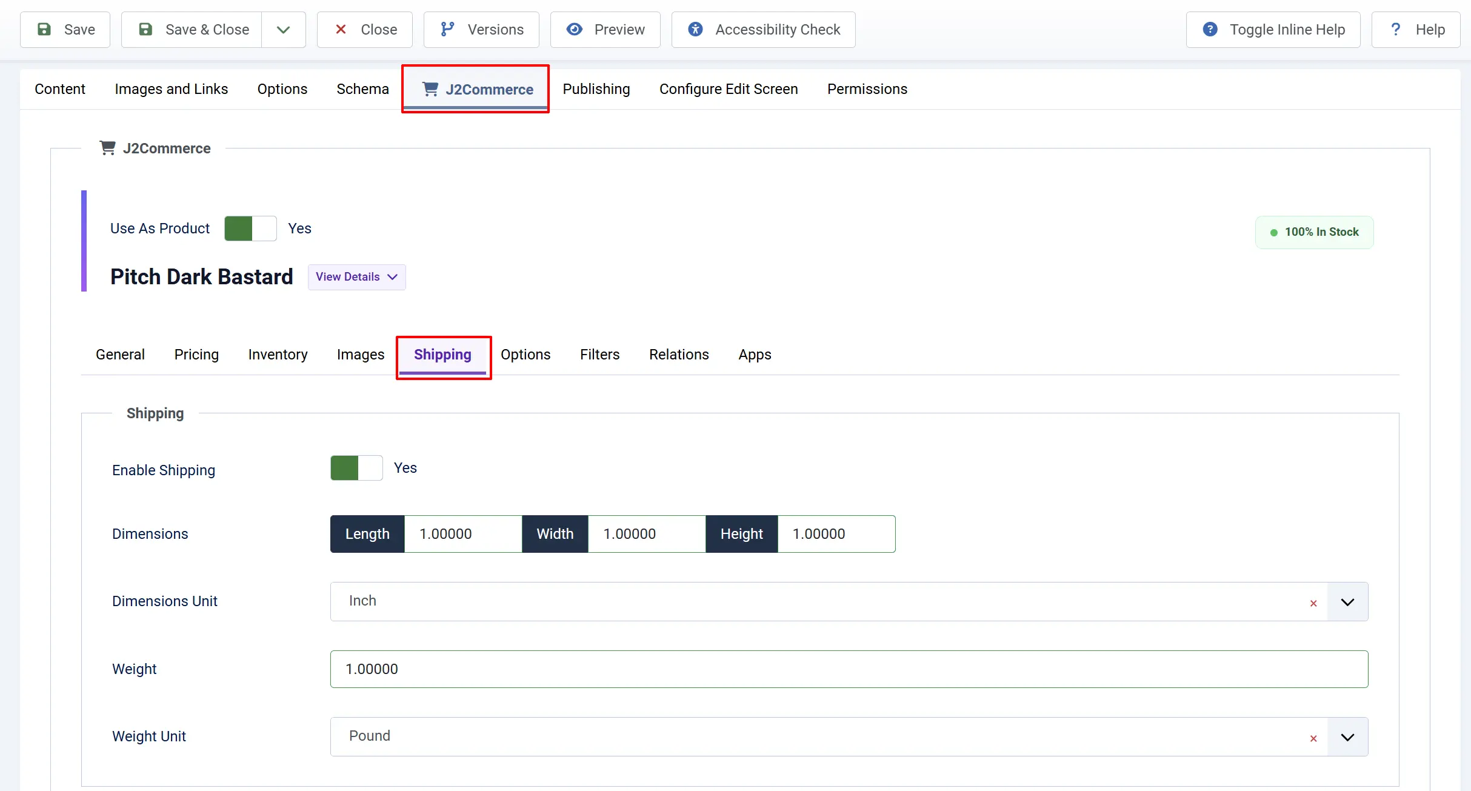Switch to Images and Links tab
Screen dimensions: 1471x791
click(x=172, y=89)
